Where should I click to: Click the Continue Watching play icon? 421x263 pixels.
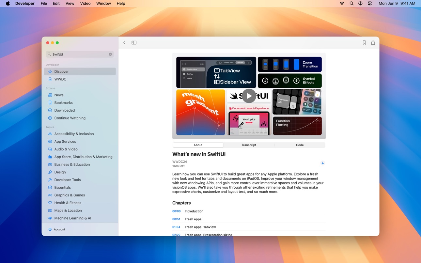pyautogui.click(x=50, y=118)
